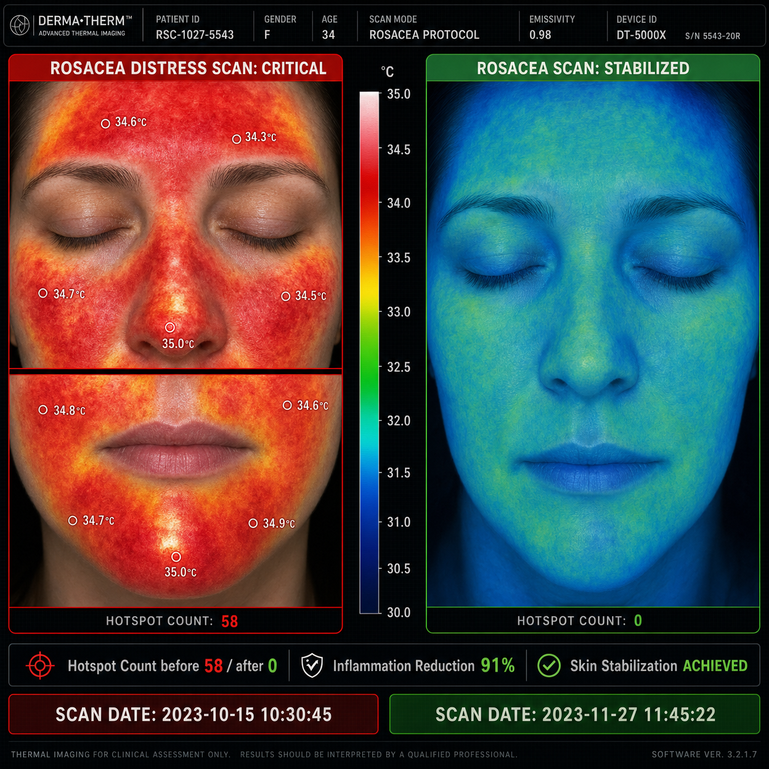The width and height of the screenshot is (769, 769).
Task: Click the green scan date 2023-11-27 button
Action: [x=575, y=714]
